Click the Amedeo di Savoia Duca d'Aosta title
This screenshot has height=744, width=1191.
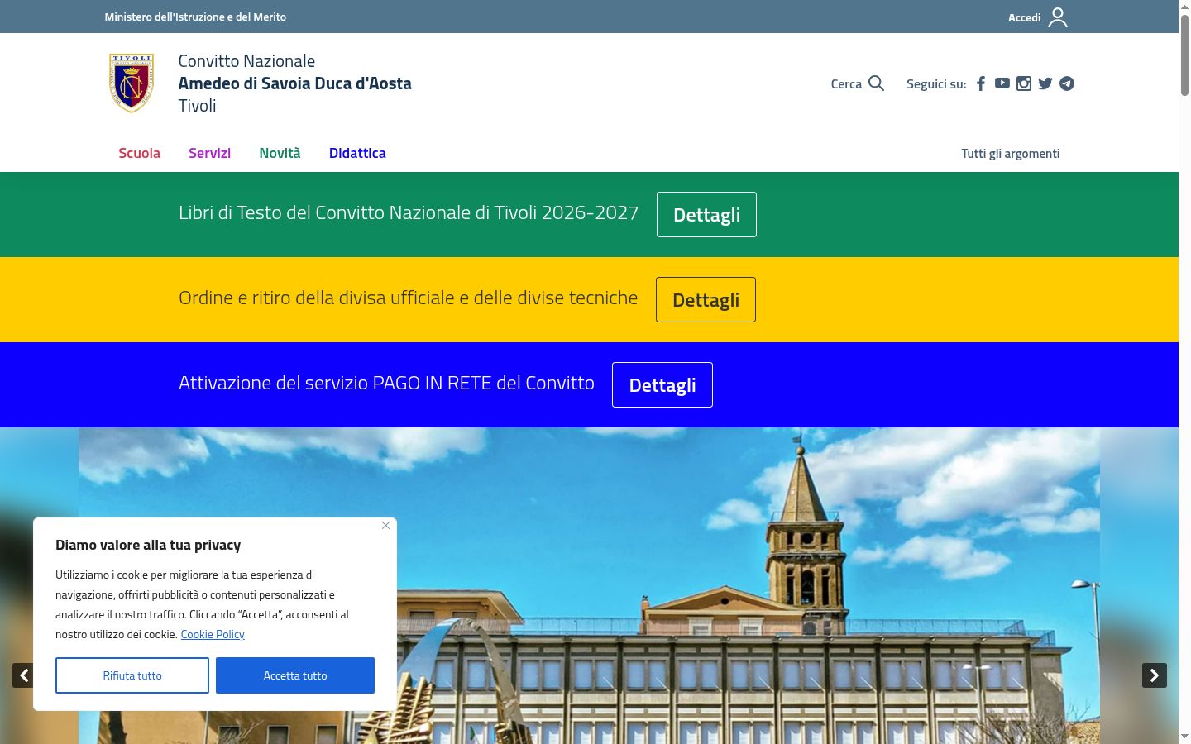pos(295,83)
